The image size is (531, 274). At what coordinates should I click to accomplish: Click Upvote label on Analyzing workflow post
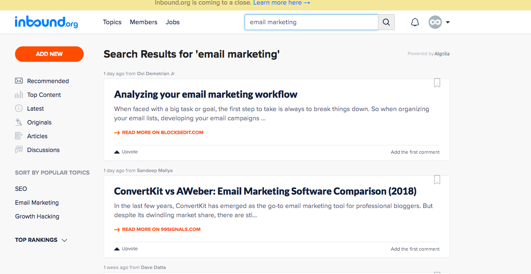(x=130, y=152)
